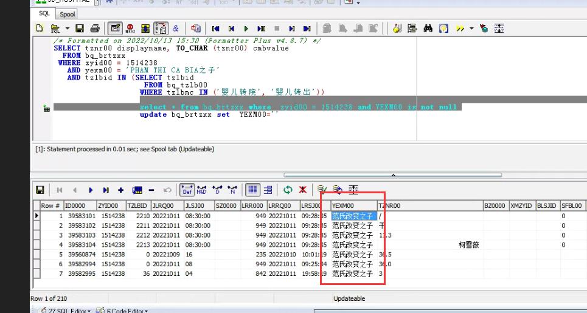Select cell 2213 in TZLBID column
This screenshot has height=313, width=587.
[139, 245]
